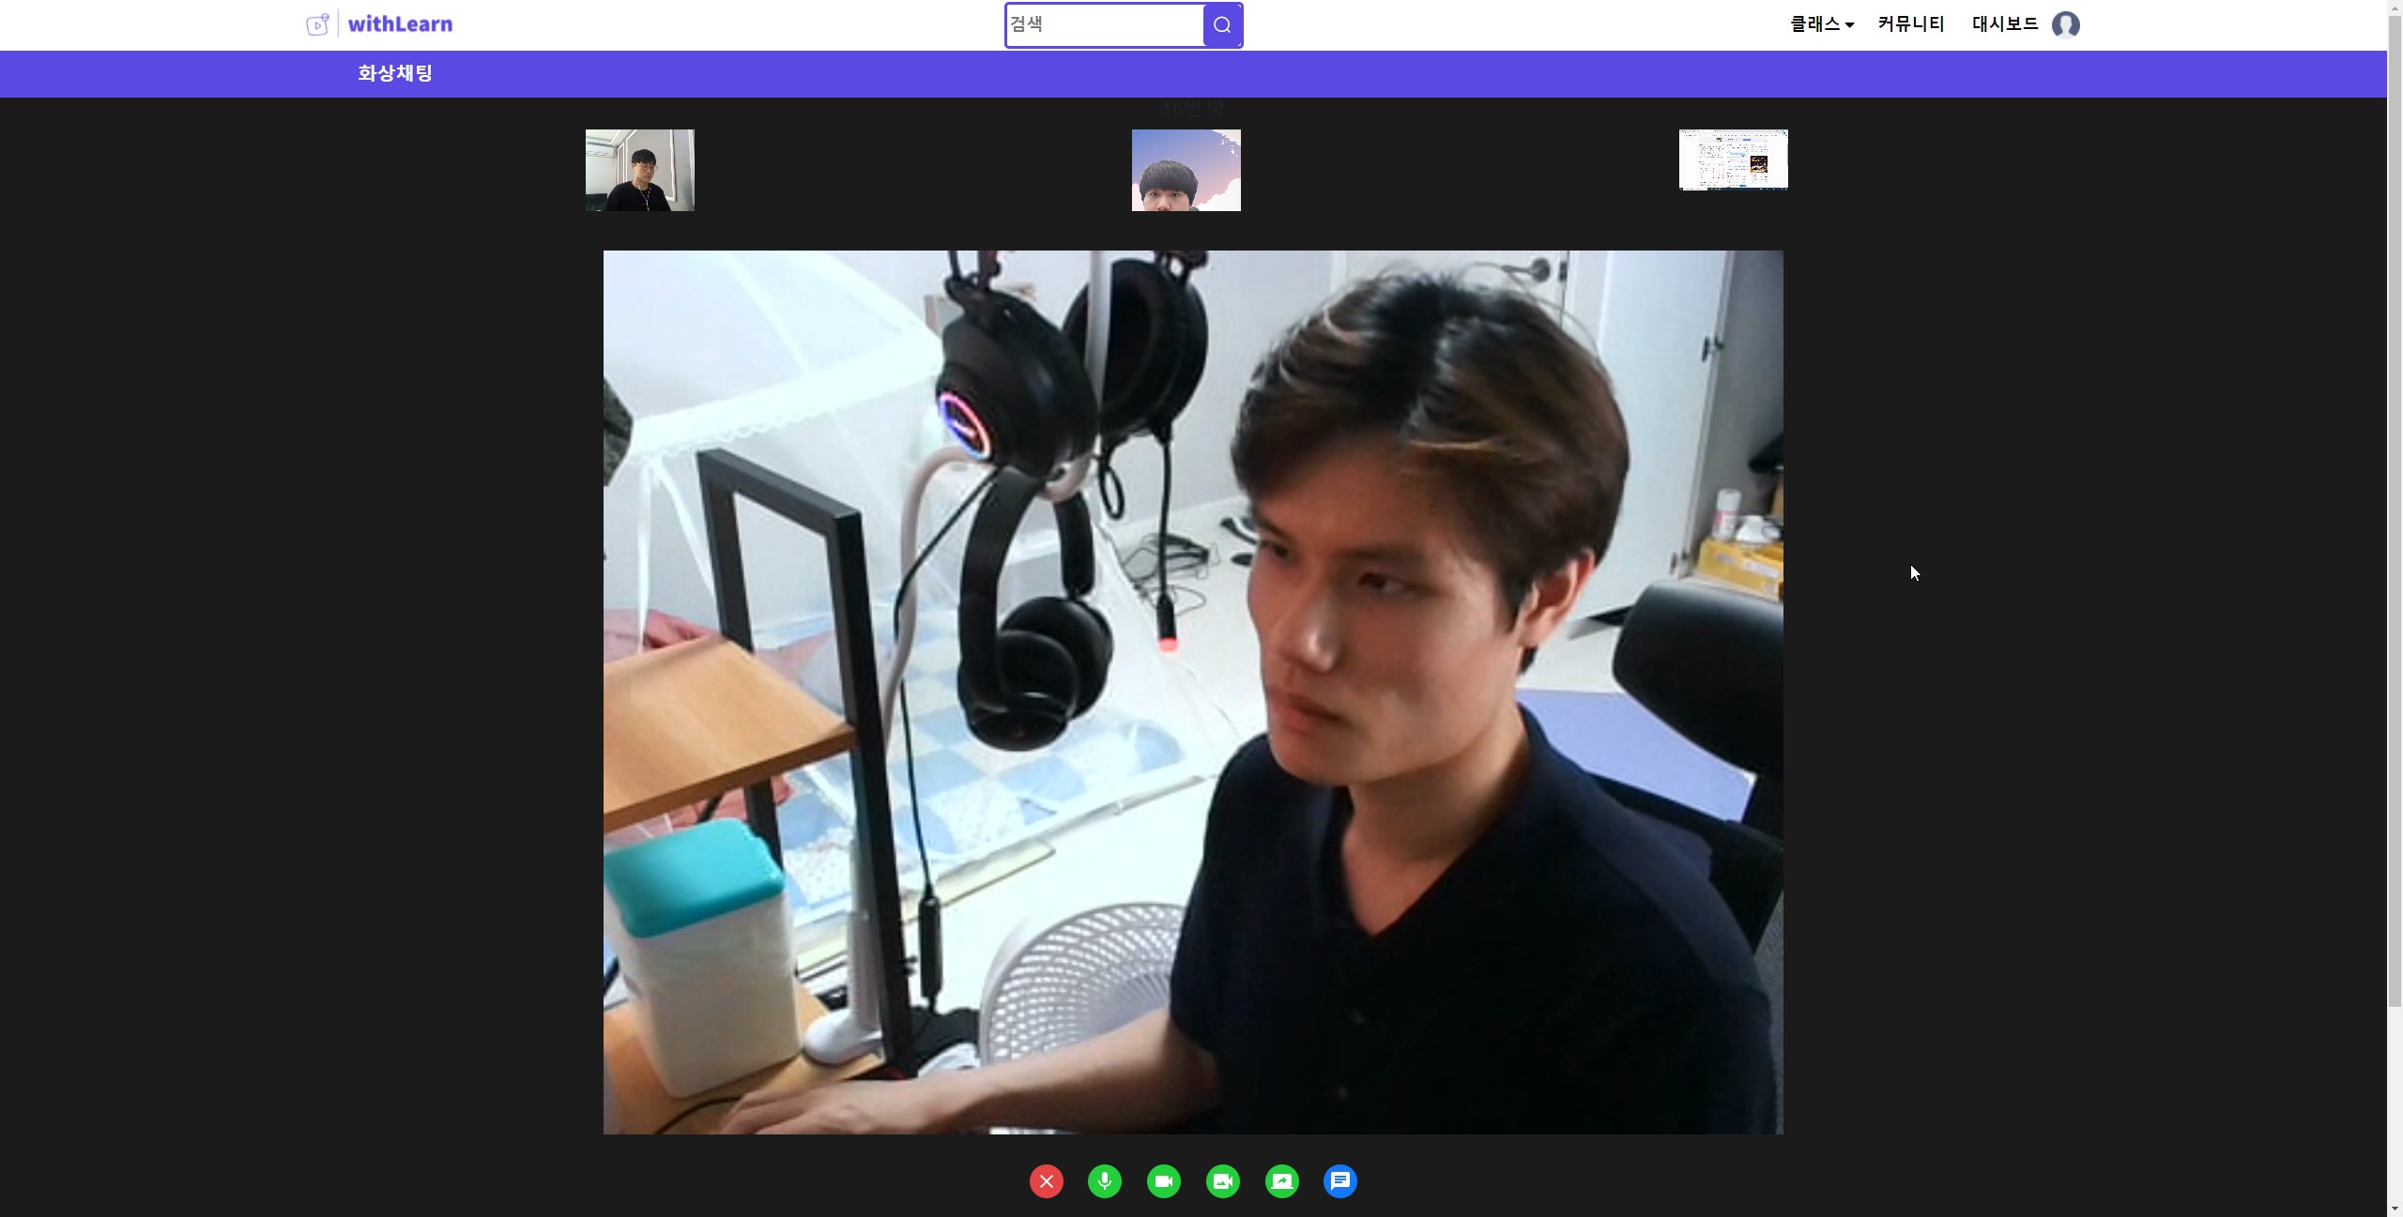Focus the 검색 search input
2403x1217 pixels.
pos(1104,25)
